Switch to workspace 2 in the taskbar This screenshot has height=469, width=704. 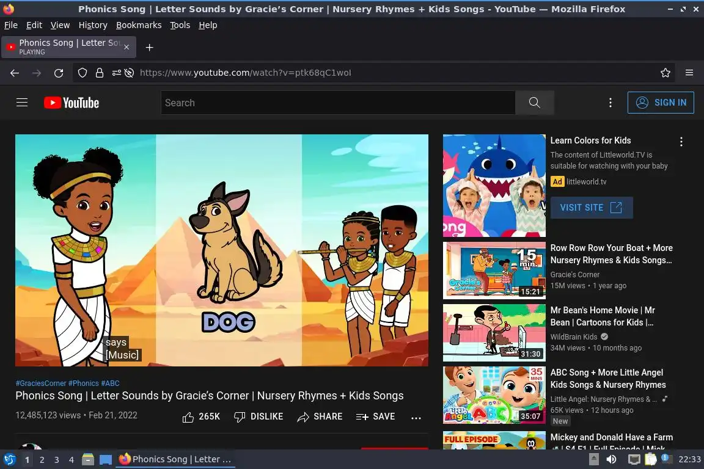tap(42, 460)
